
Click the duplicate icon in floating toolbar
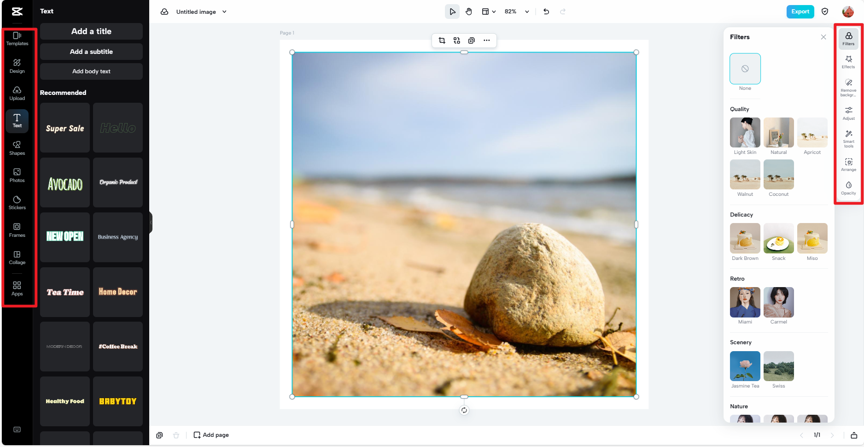point(471,41)
